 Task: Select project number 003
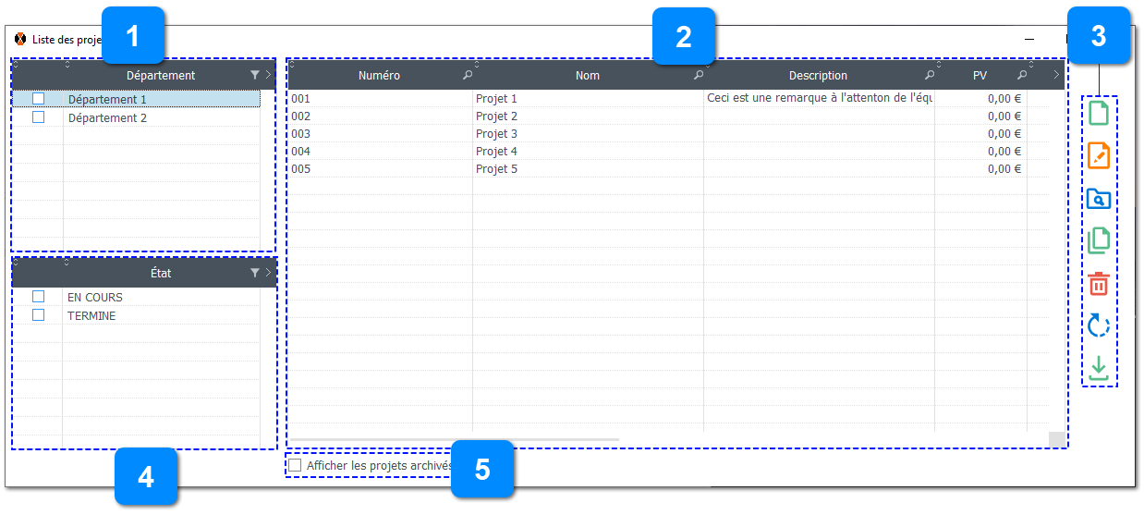coord(300,133)
